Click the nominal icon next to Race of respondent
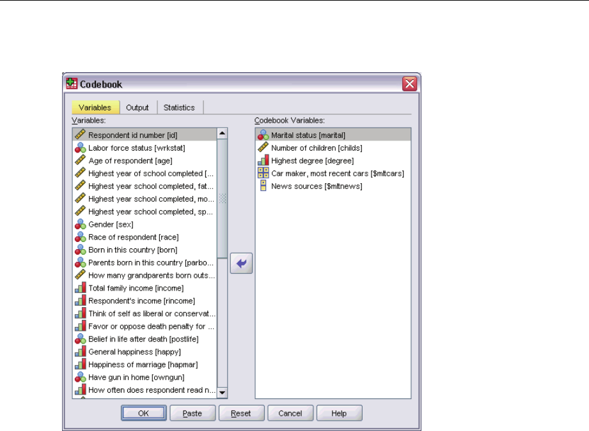 [x=80, y=237]
